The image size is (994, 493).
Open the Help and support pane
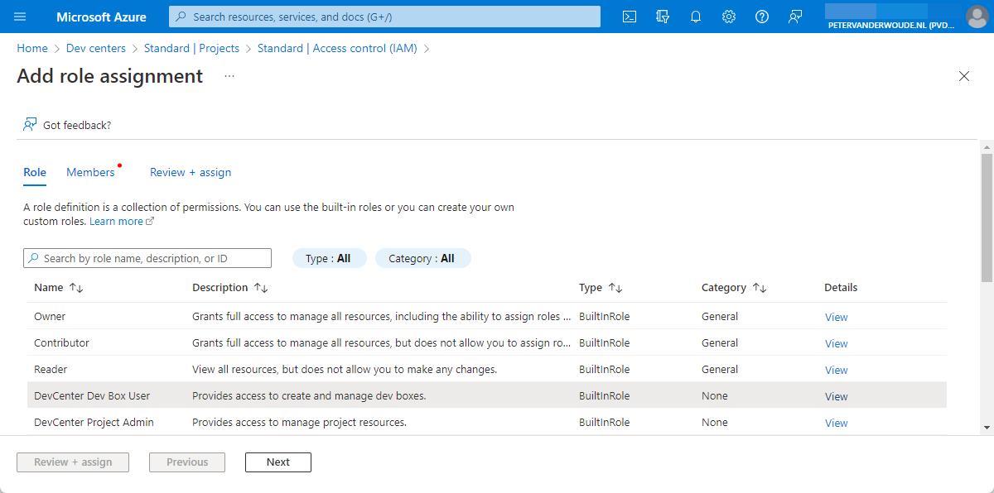point(761,16)
